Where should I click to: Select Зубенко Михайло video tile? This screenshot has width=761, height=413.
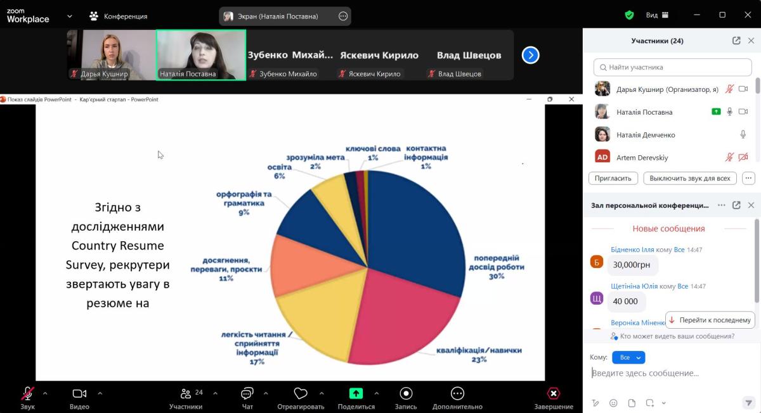click(x=290, y=55)
